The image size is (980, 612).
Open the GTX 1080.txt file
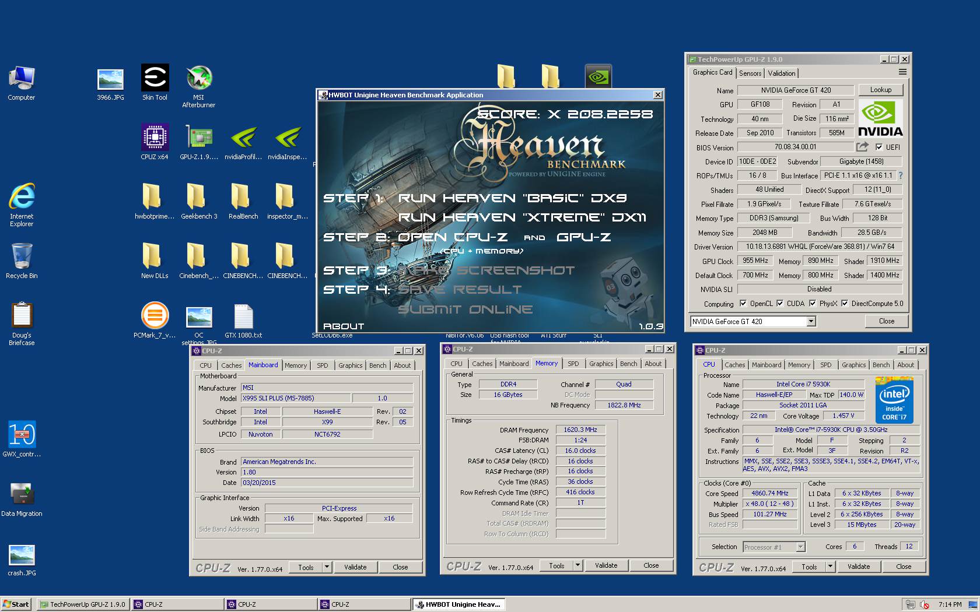click(x=243, y=321)
